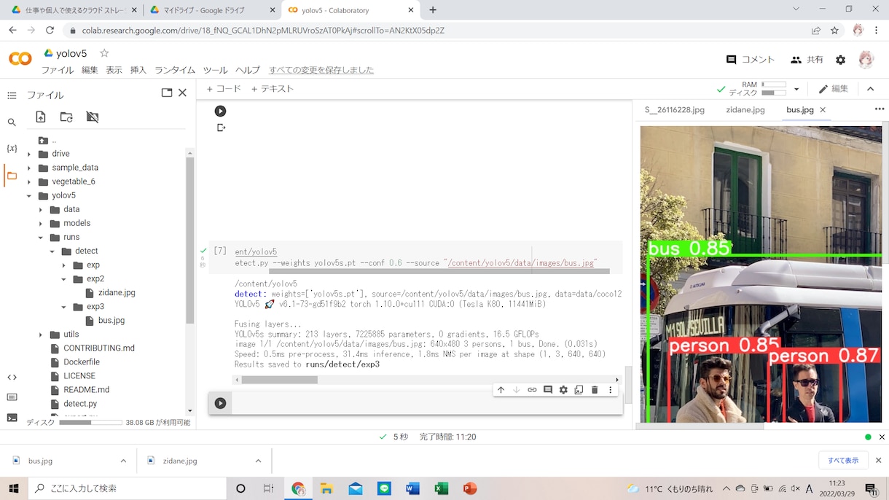889x500 pixels.
Task: Star the yolov5 notebook
Action: (104, 53)
